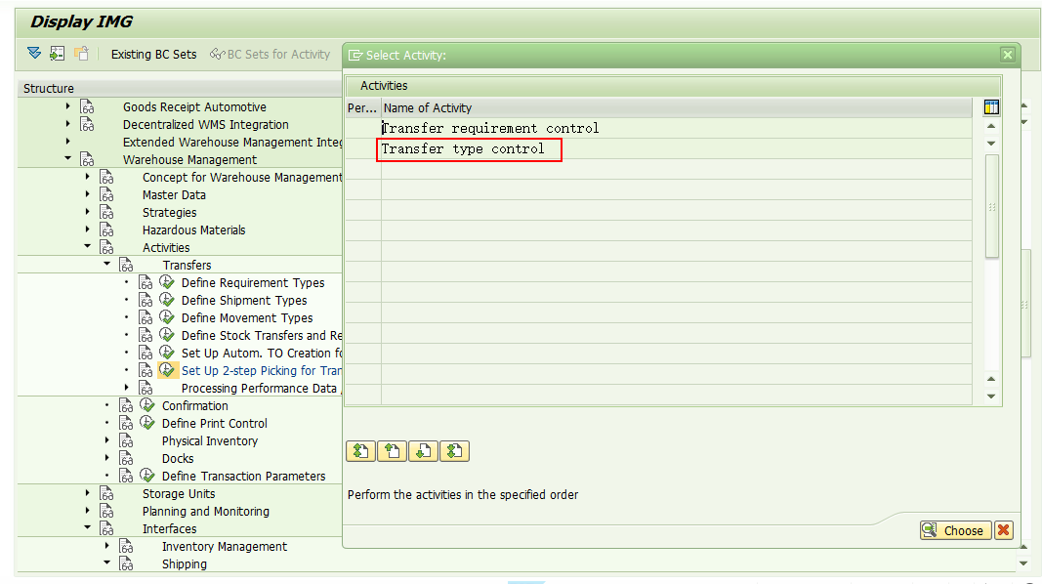Click the next page navigation button in the dialog
The width and height of the screenshot is (1042, 584).
click(423, 451)
